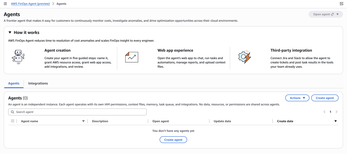Click page number 1 in pagination
The image size is (347, 154).
point(330,112)
